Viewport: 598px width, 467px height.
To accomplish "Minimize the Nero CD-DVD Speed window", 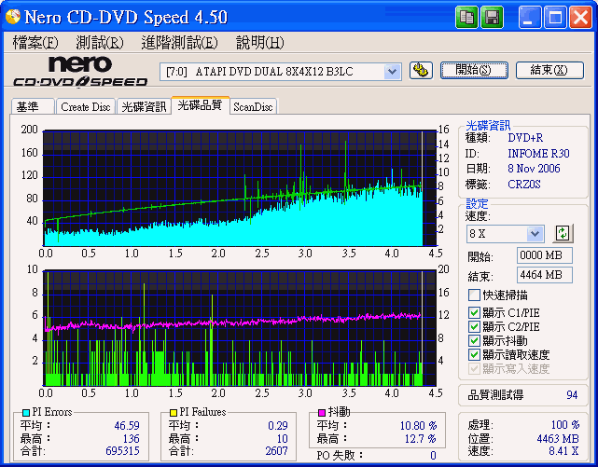I will 529,17.
